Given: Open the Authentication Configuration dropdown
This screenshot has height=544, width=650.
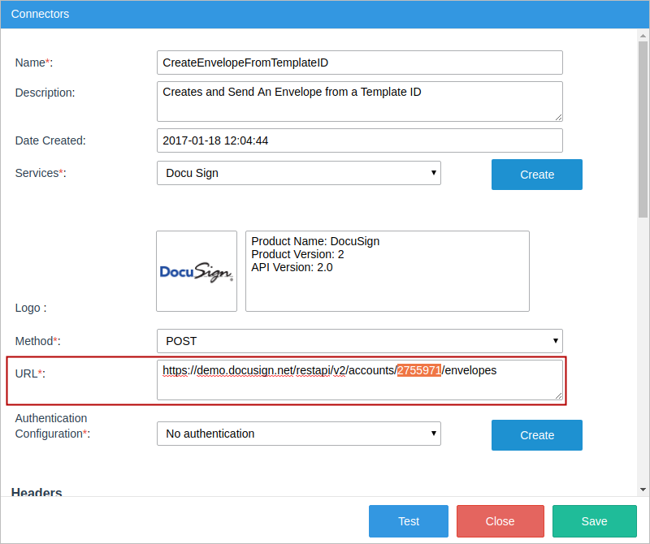Looking at the screenshot, I should click(298, 434).
